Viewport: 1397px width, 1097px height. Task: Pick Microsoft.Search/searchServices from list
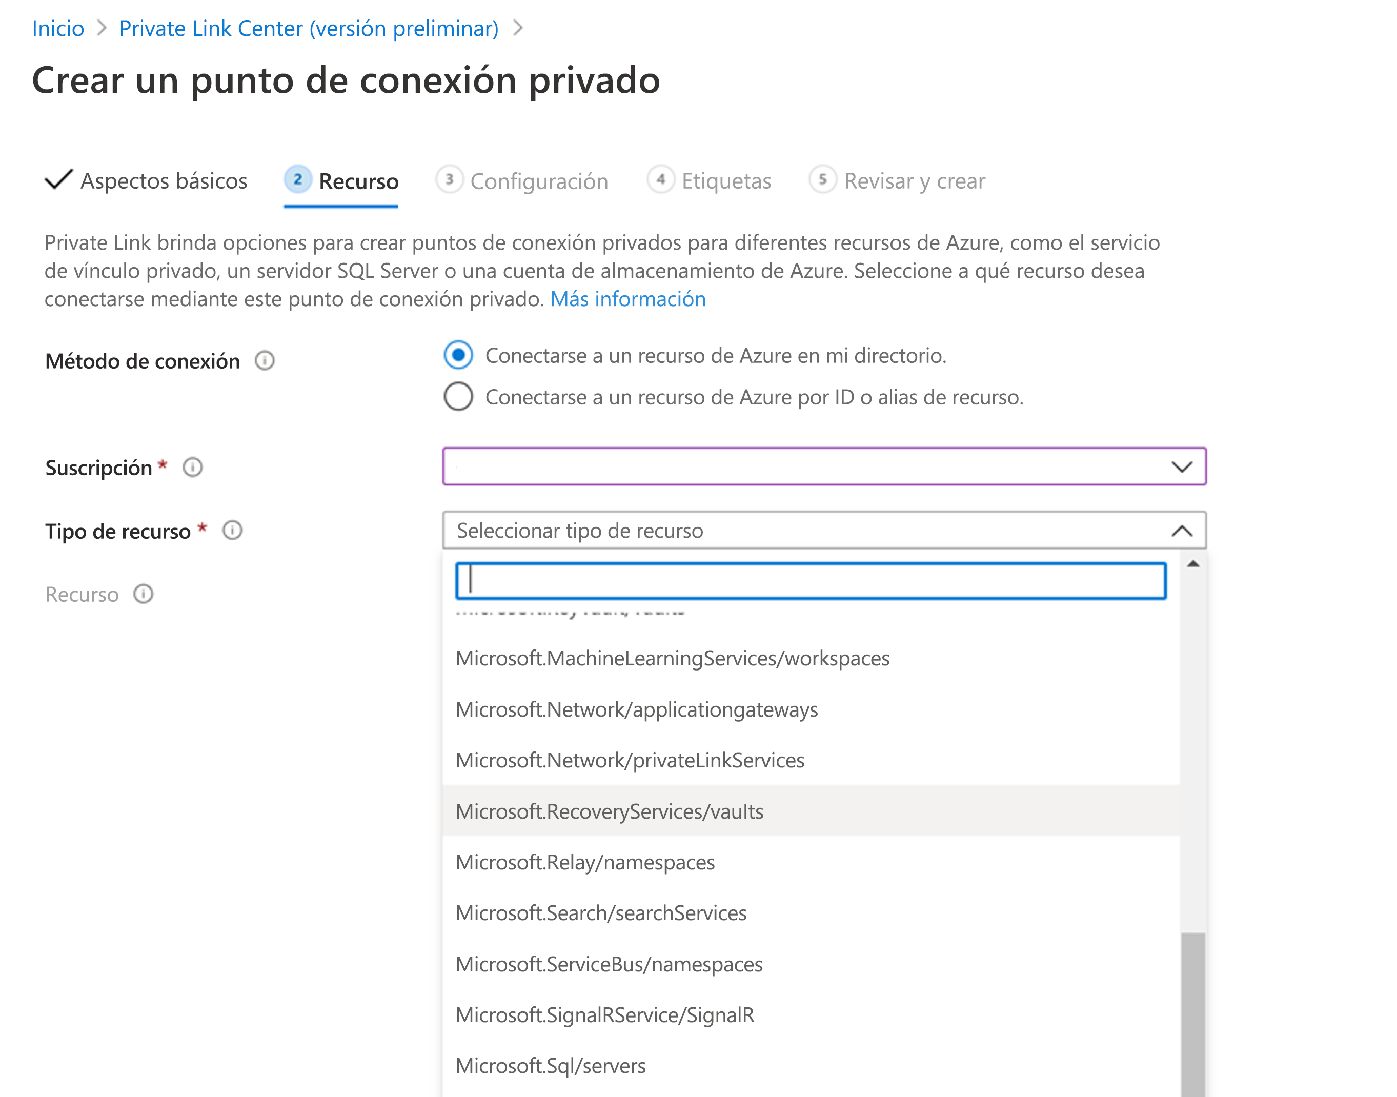coord(811,913)
